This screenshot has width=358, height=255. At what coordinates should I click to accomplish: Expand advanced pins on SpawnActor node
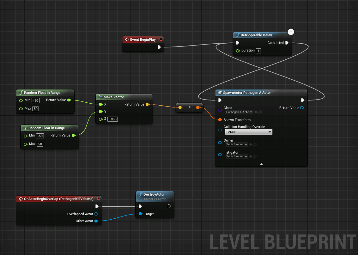point(261,164)
